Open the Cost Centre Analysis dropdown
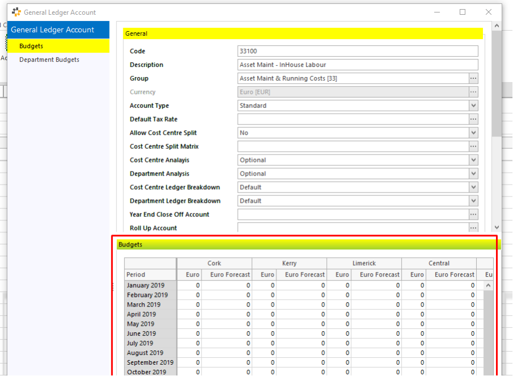Viewport: 513px width, 376px height. point(473,160)
